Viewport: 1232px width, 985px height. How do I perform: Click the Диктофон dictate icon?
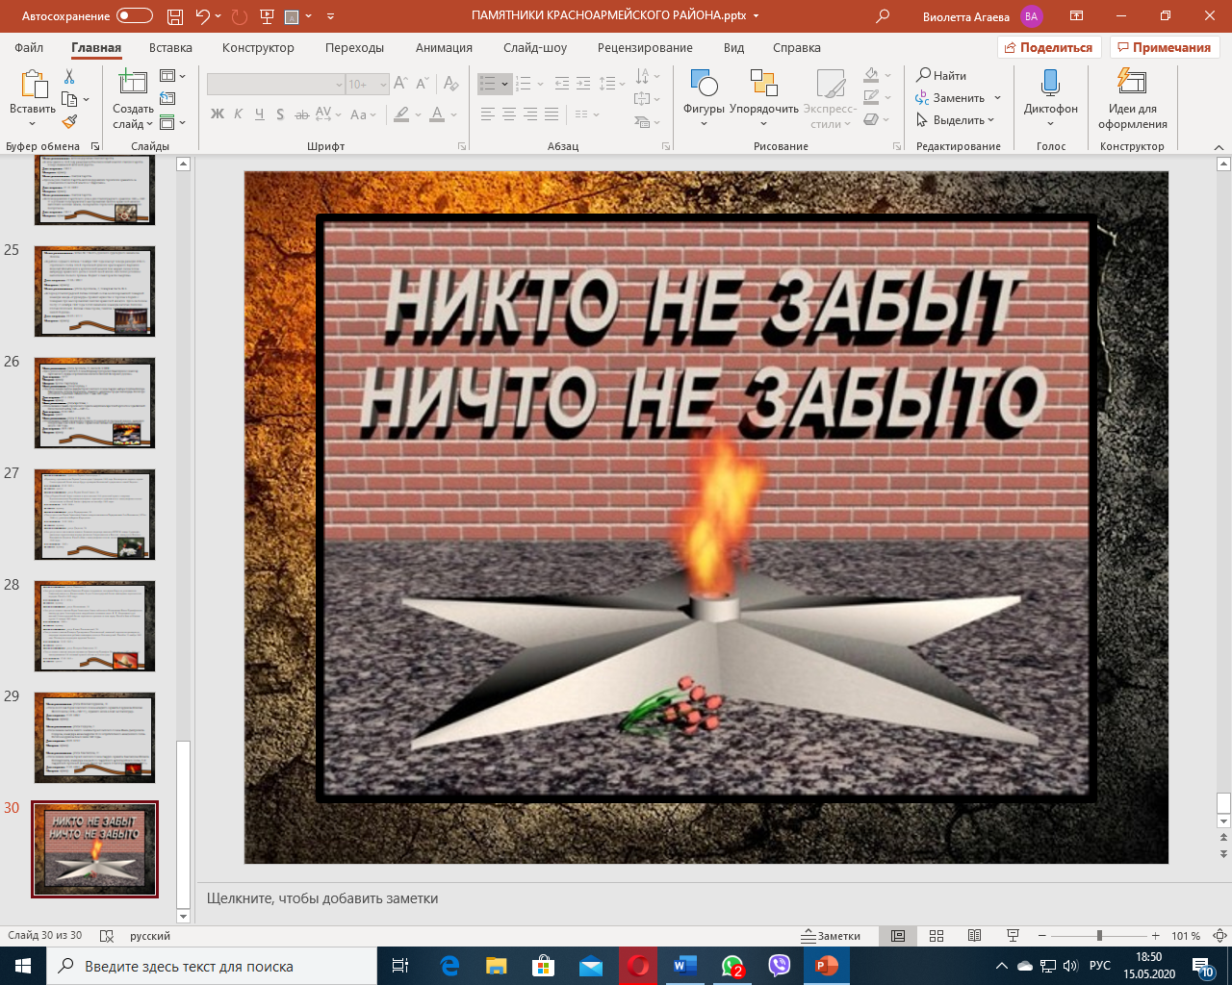tap(1050, 97)
